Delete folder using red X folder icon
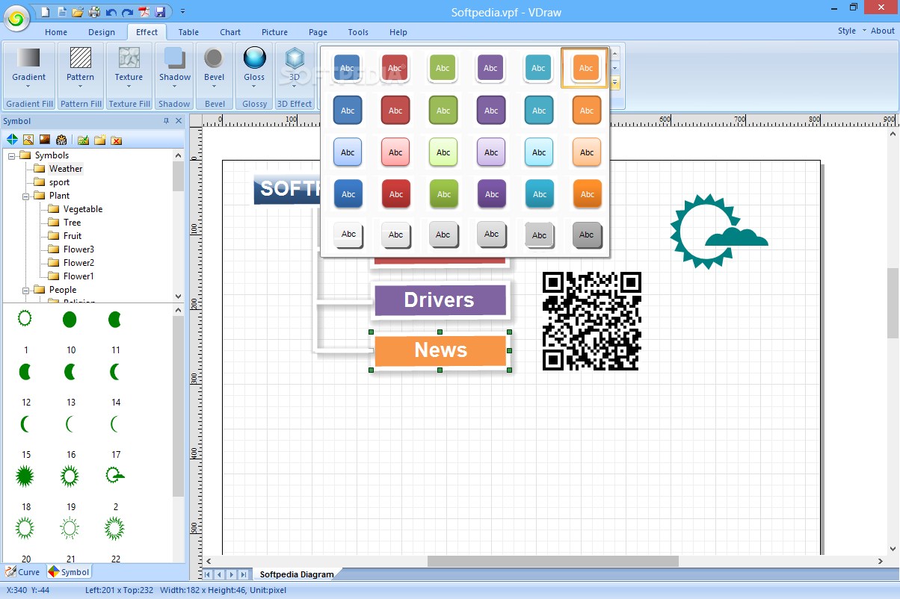 point(116,140)
